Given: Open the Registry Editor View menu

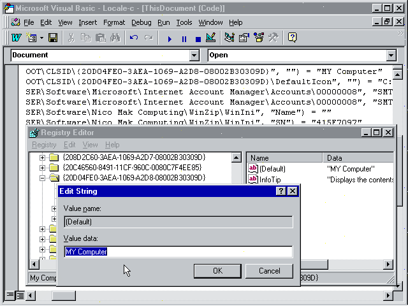Looking at the screenshot, I should coord(90,145).
